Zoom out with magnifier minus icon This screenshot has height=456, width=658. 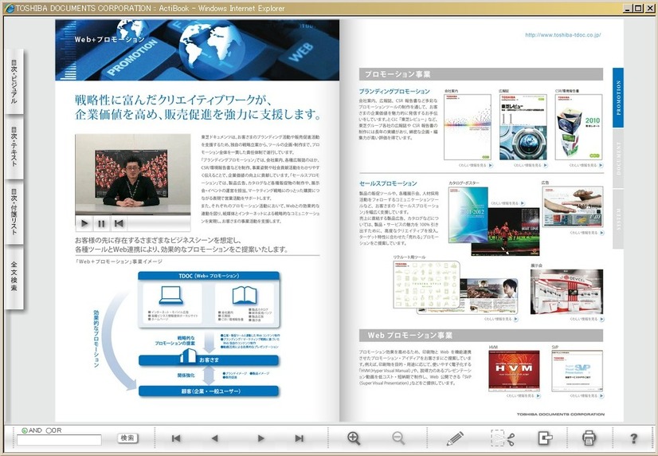(398, 438)
